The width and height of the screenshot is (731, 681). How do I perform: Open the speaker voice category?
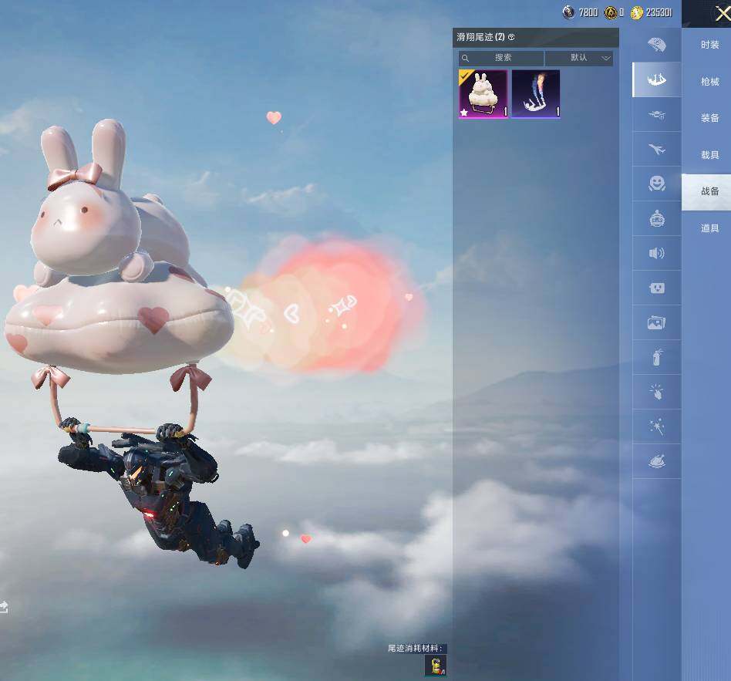656,254
